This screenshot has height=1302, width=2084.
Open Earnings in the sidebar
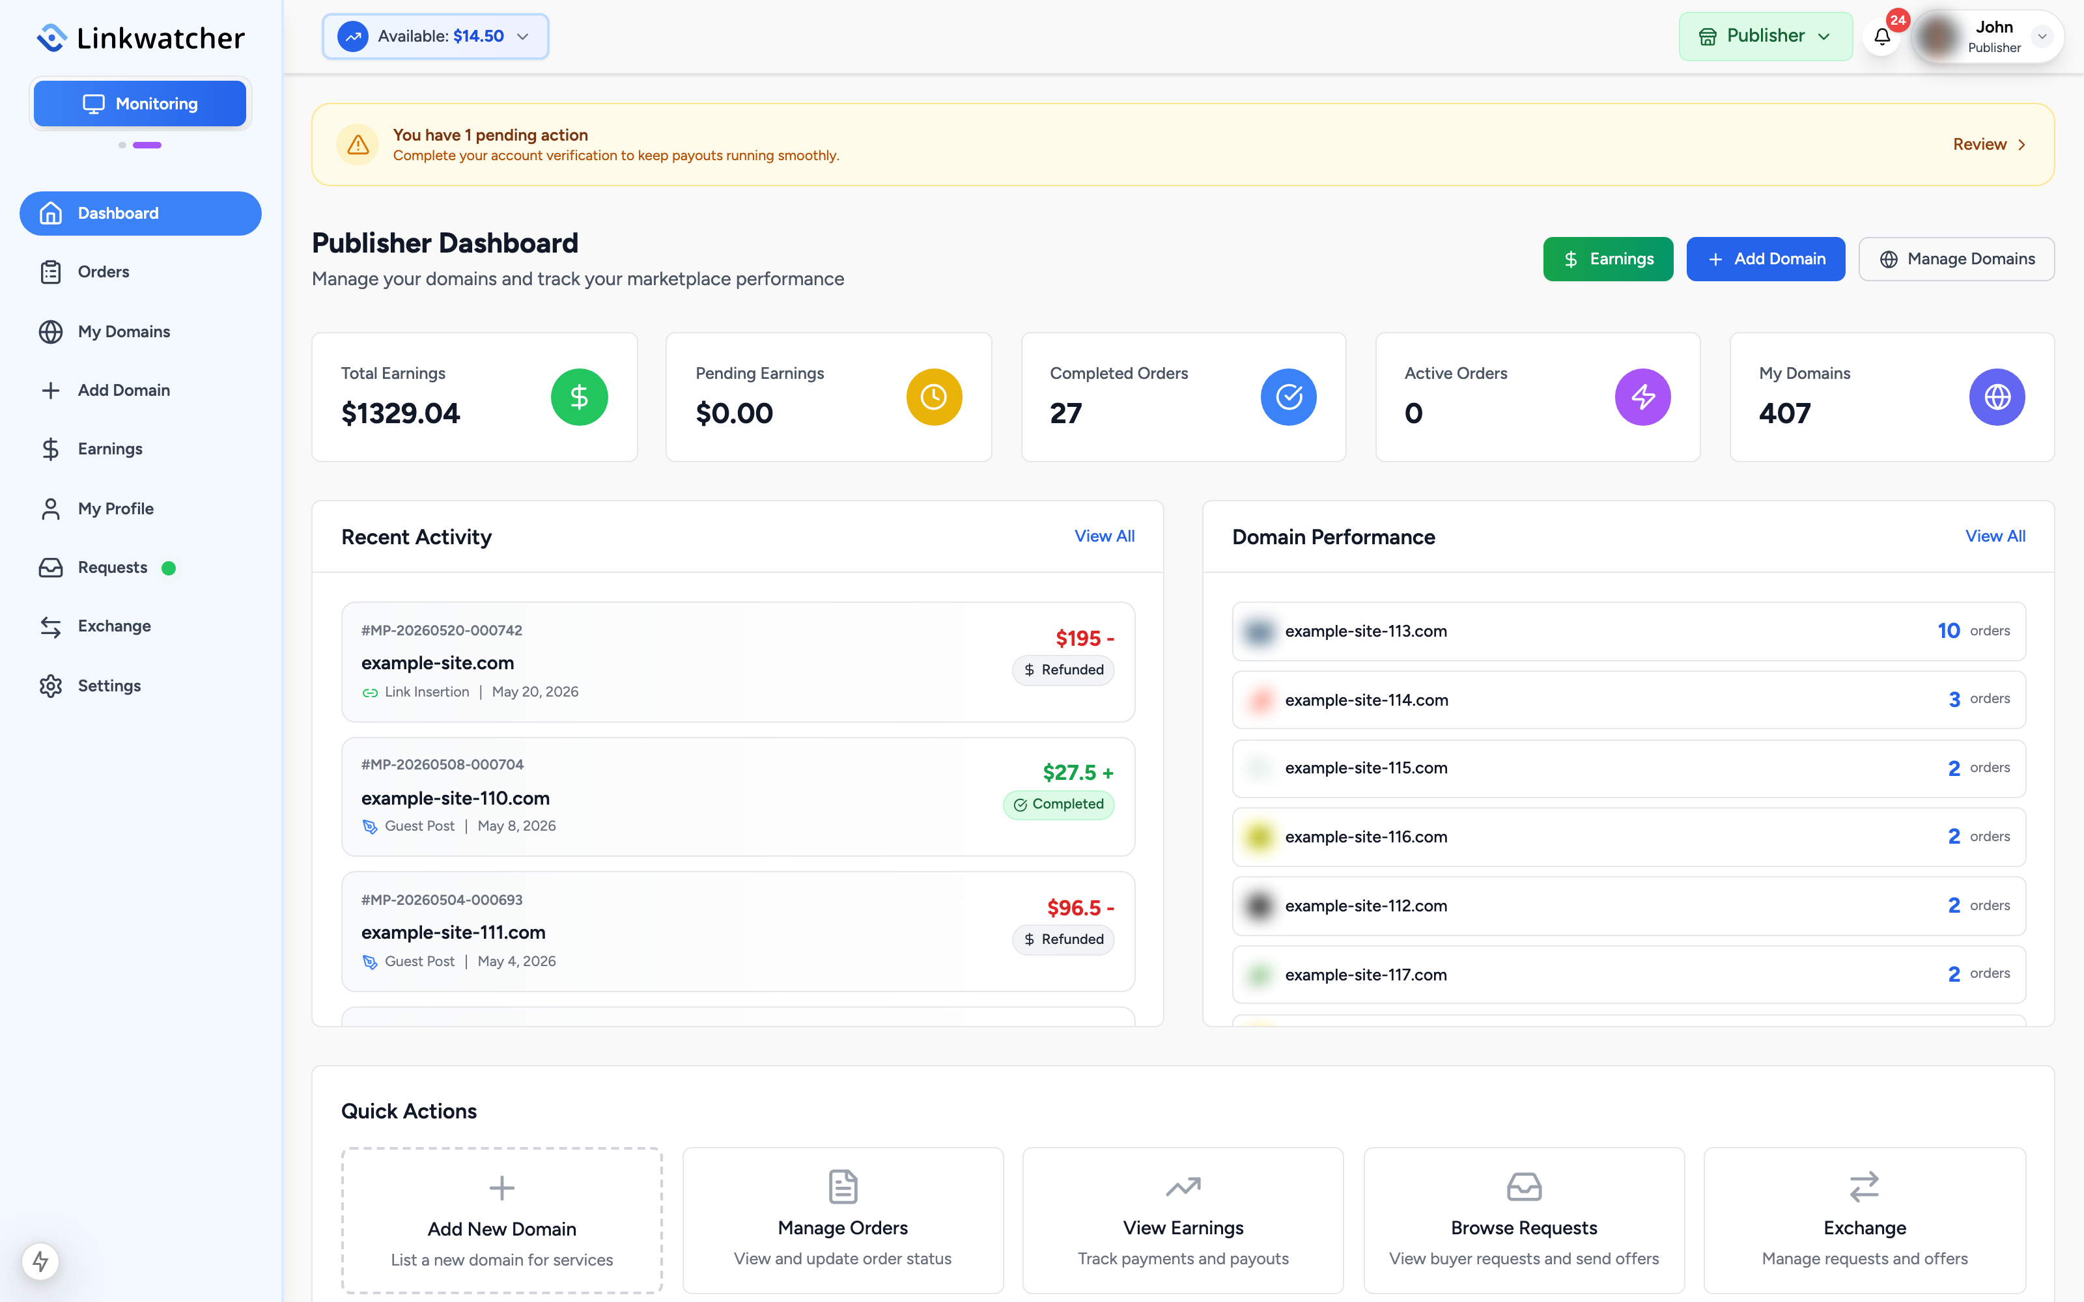pyautogui.click(x=141, y=449)
